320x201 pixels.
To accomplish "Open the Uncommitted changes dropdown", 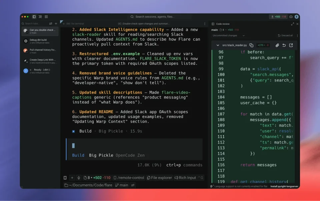I will (228, 36).
